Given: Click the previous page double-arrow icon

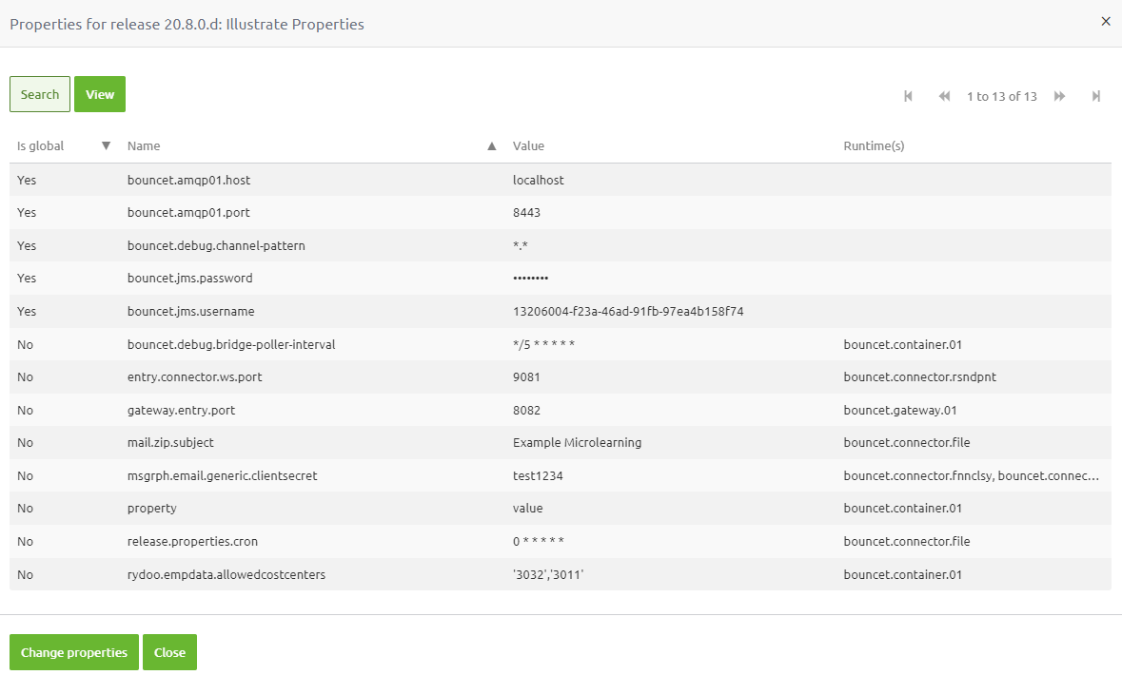Looking at the screenshot, I should pos(944,95).
